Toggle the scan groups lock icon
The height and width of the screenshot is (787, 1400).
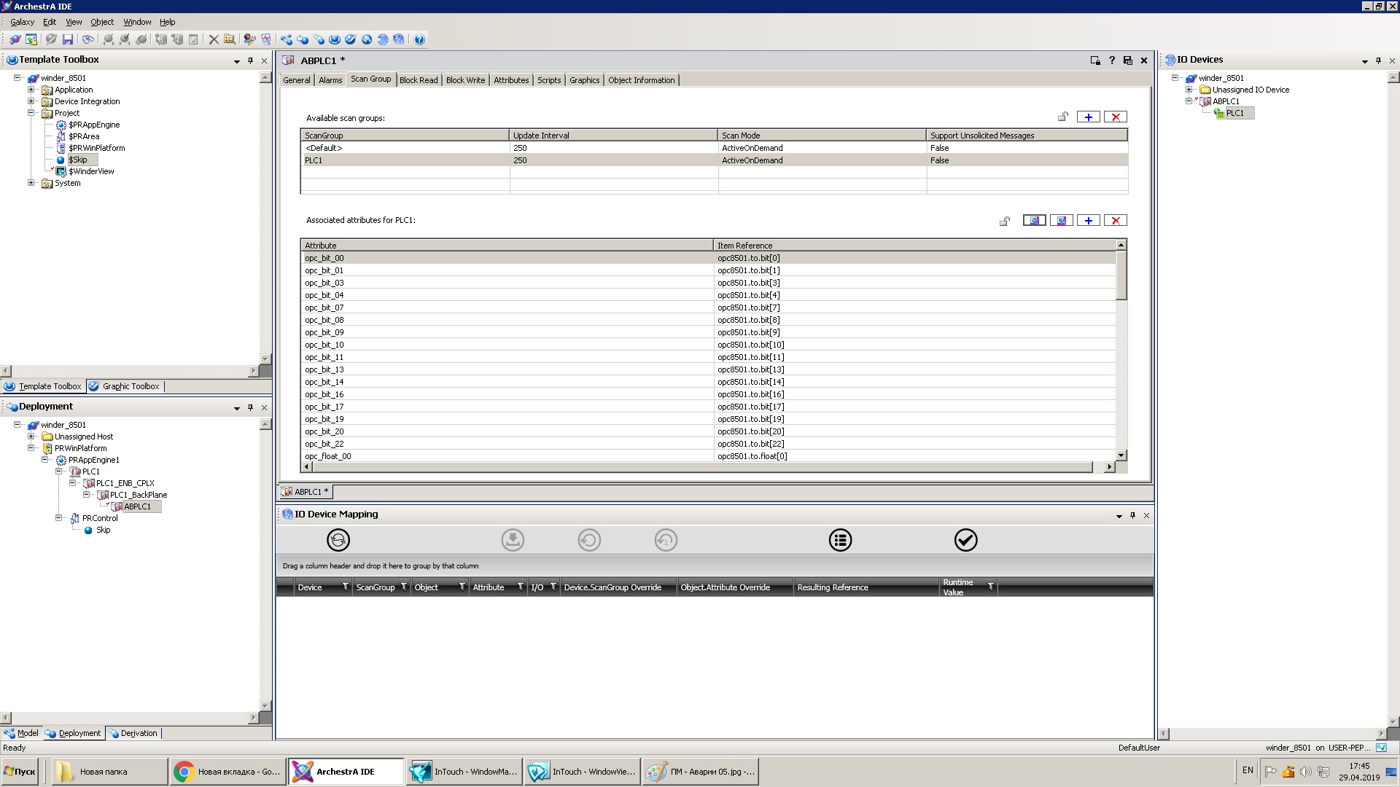[1063, 117]
